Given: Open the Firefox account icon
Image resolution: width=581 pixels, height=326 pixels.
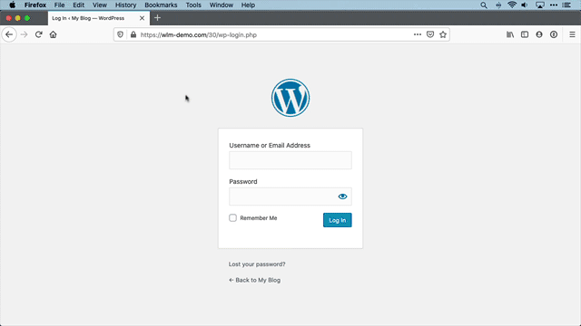Looking at the screenshot, I should 539,34.
